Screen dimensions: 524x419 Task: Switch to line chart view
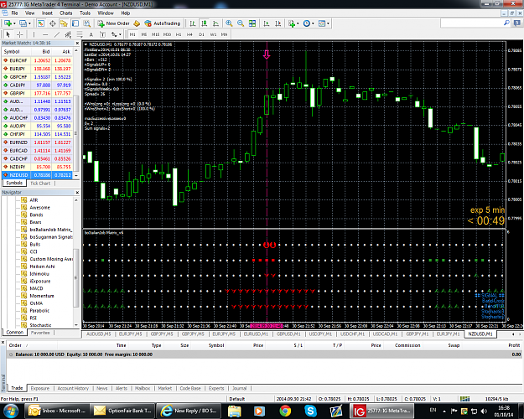(215, 23)
